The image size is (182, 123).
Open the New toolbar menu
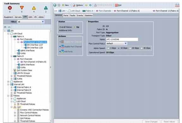66,5
